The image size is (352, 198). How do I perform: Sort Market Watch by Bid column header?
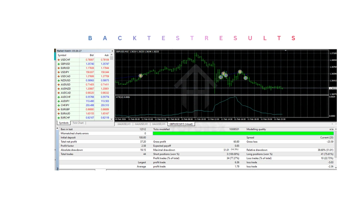[x=92, y=55]
